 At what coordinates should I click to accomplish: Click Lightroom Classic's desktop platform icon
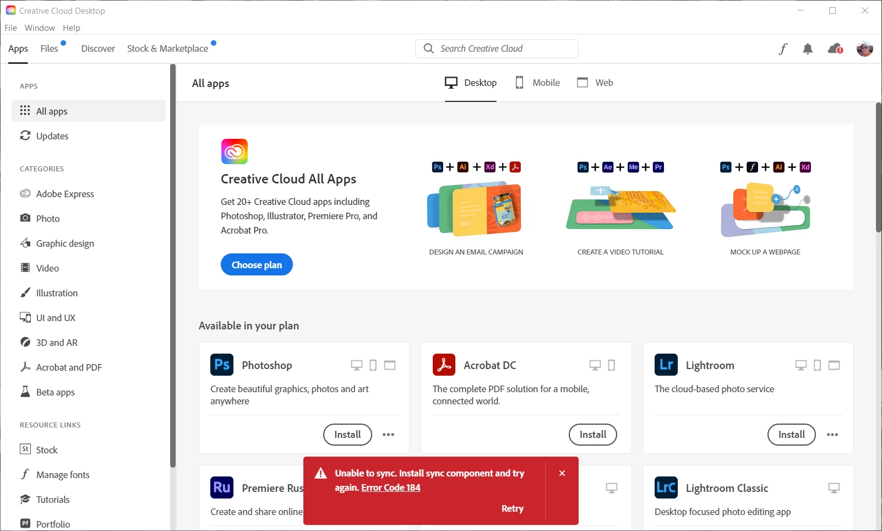pos(834,488)
